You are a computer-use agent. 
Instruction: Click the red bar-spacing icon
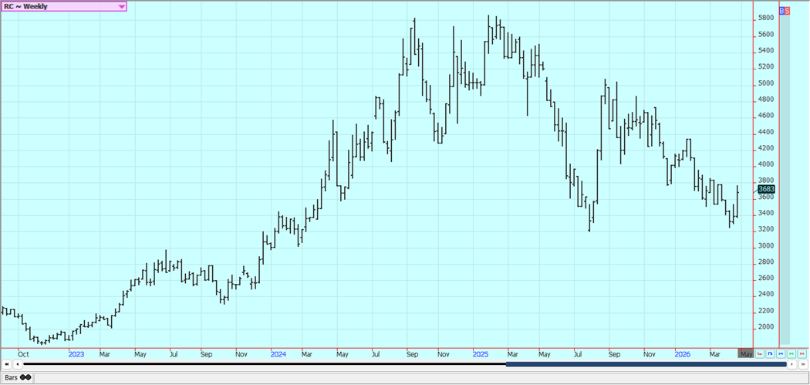(802, 354)
